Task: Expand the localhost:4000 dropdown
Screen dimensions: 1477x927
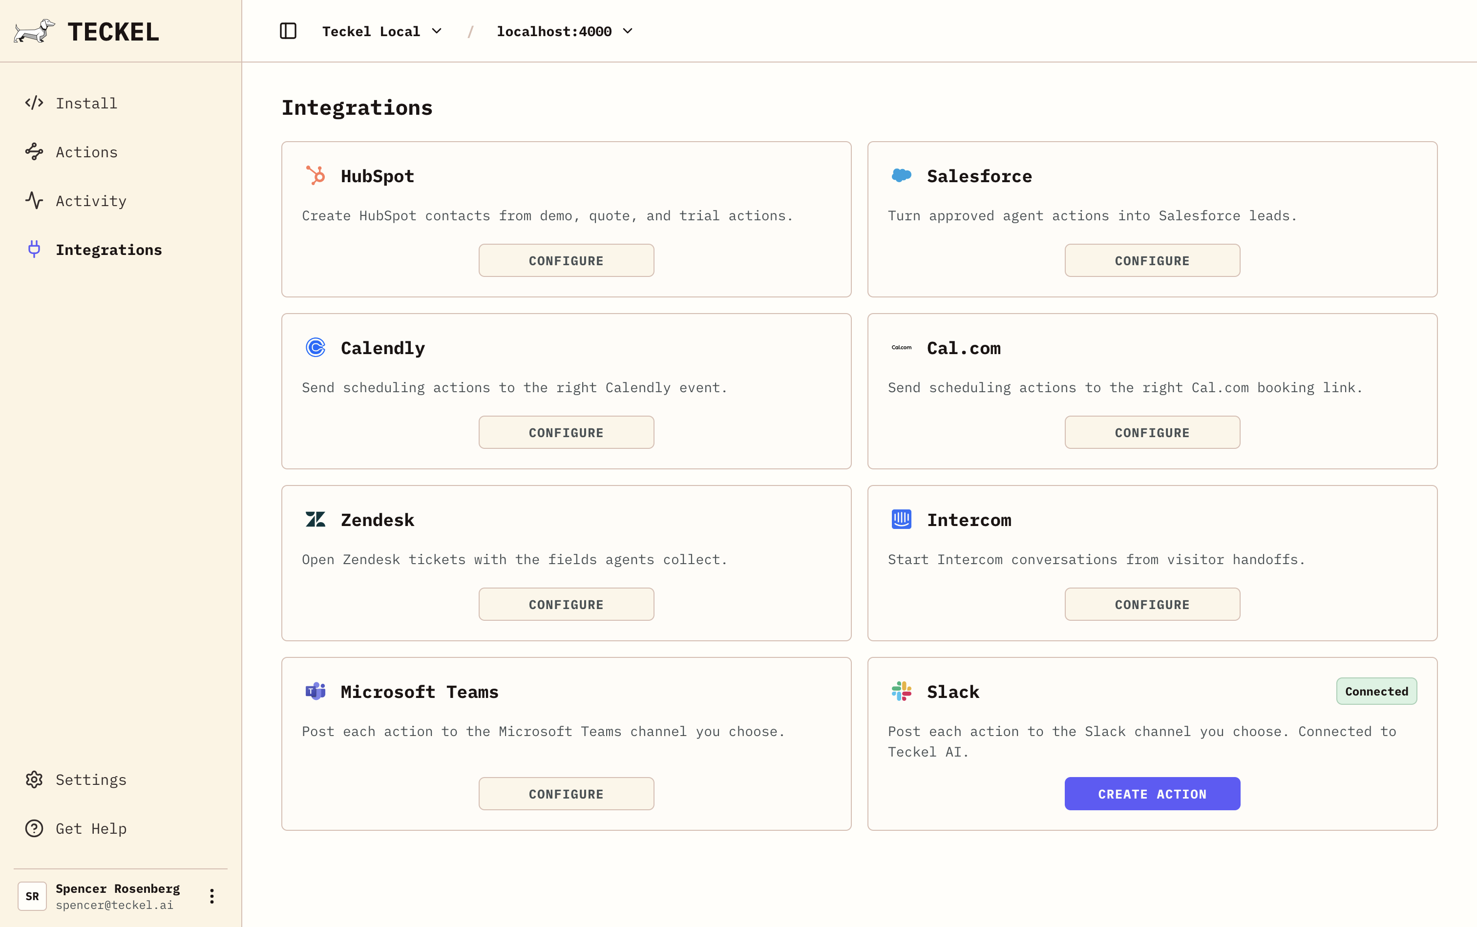Action: [x=565, y=31]
